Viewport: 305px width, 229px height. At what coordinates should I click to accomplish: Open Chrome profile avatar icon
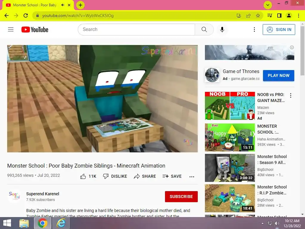pos(289,16)
